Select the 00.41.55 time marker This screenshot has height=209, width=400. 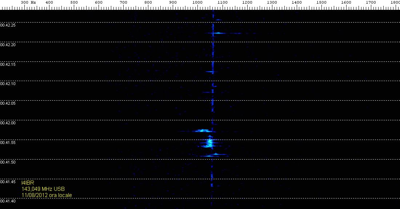[x=8, y=143]
